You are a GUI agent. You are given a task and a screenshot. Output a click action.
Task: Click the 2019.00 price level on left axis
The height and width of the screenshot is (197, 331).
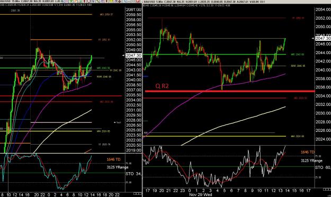(x=133, y=150)
